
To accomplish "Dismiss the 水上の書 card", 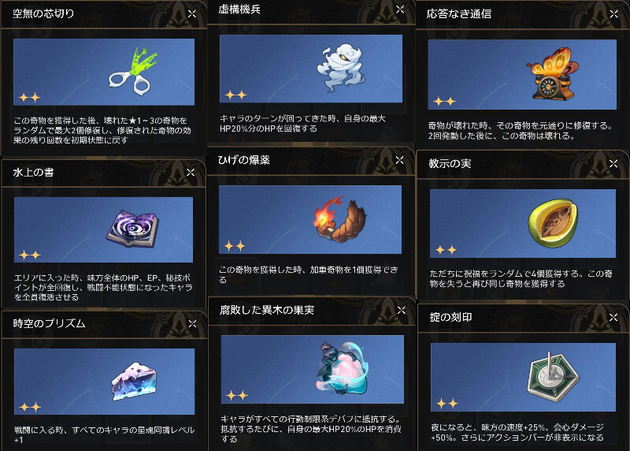I will click(191, 172).
